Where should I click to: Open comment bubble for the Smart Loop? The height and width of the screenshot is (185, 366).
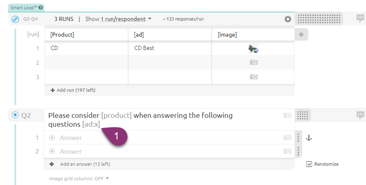click(x=360, y=18)
